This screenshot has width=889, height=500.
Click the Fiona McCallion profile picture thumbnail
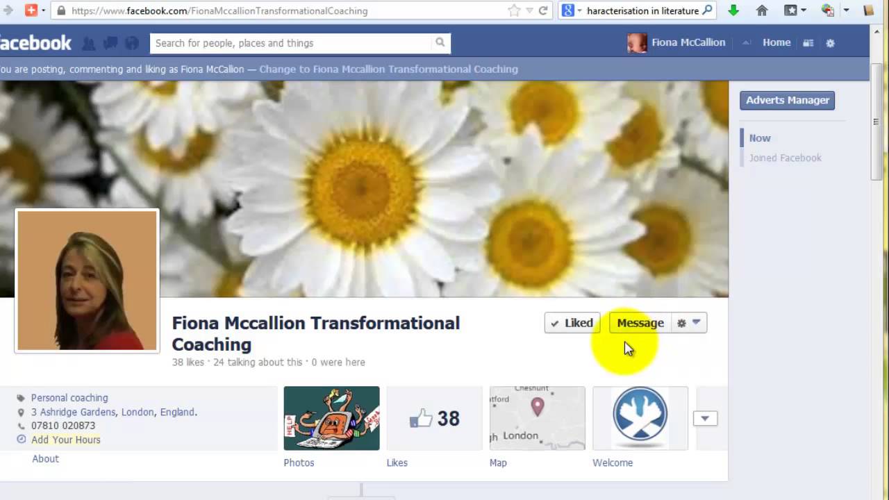pos(637,43)
